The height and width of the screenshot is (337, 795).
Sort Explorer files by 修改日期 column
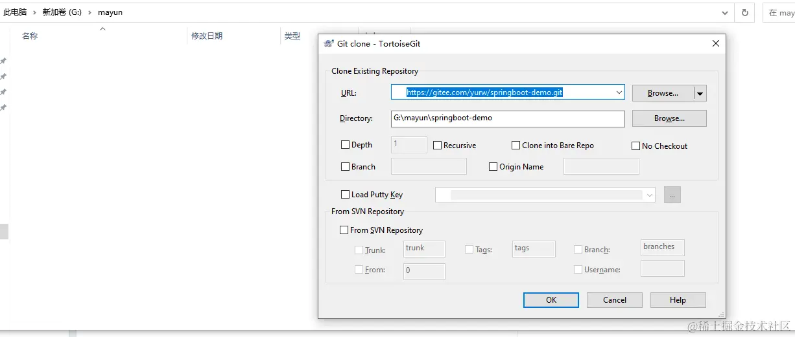207,36
